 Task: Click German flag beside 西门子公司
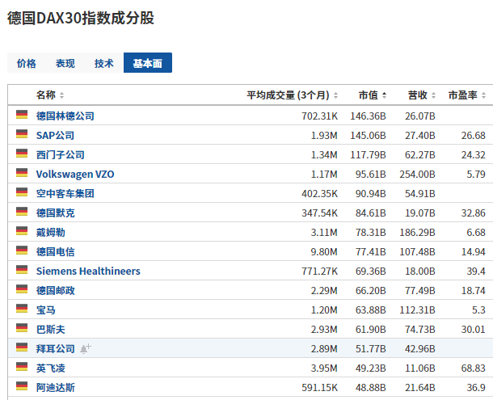coord(22,154)
